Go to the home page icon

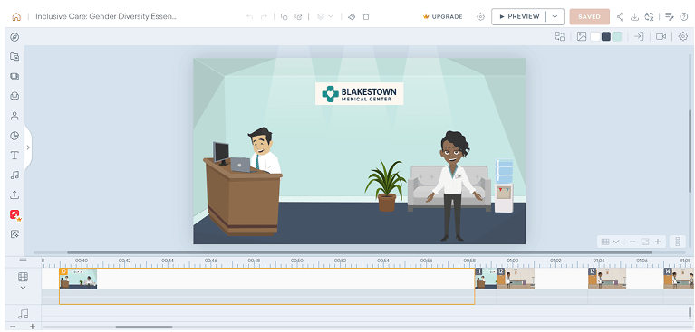16,17
